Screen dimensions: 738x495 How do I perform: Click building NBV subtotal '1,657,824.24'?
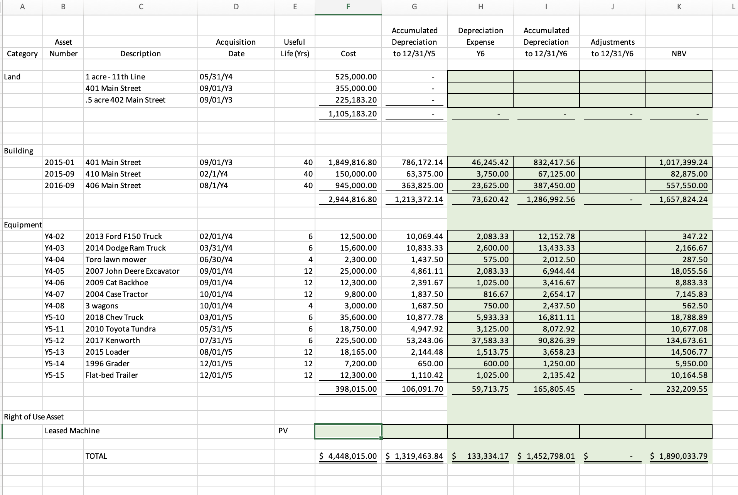(x=679, y=200)
